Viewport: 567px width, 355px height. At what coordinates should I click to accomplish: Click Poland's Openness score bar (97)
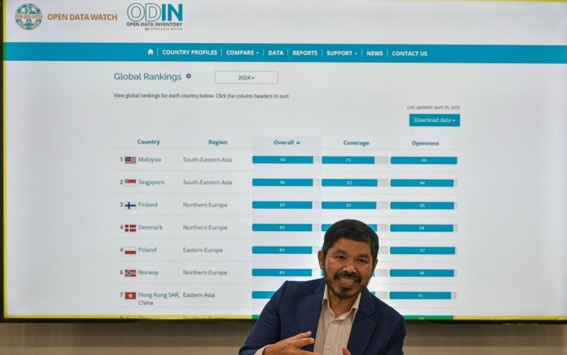click(423, 250)
